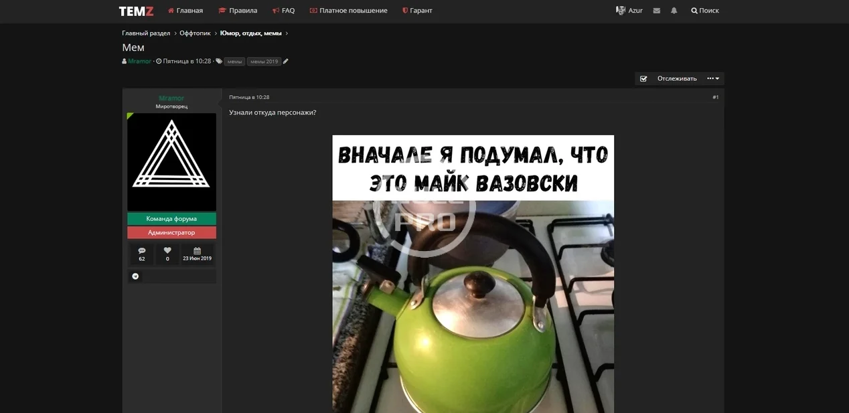Click the Администратор banner
Viewport: 849px width, 413px height.
point(171,232)
